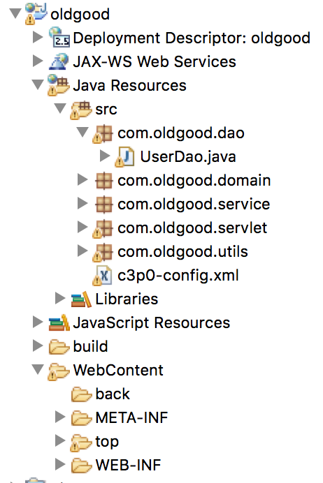The height and width of the screenshot is (483, 323).
Task: Click the Deployment Descriptor icon
Action: click(x=59, y=37)
